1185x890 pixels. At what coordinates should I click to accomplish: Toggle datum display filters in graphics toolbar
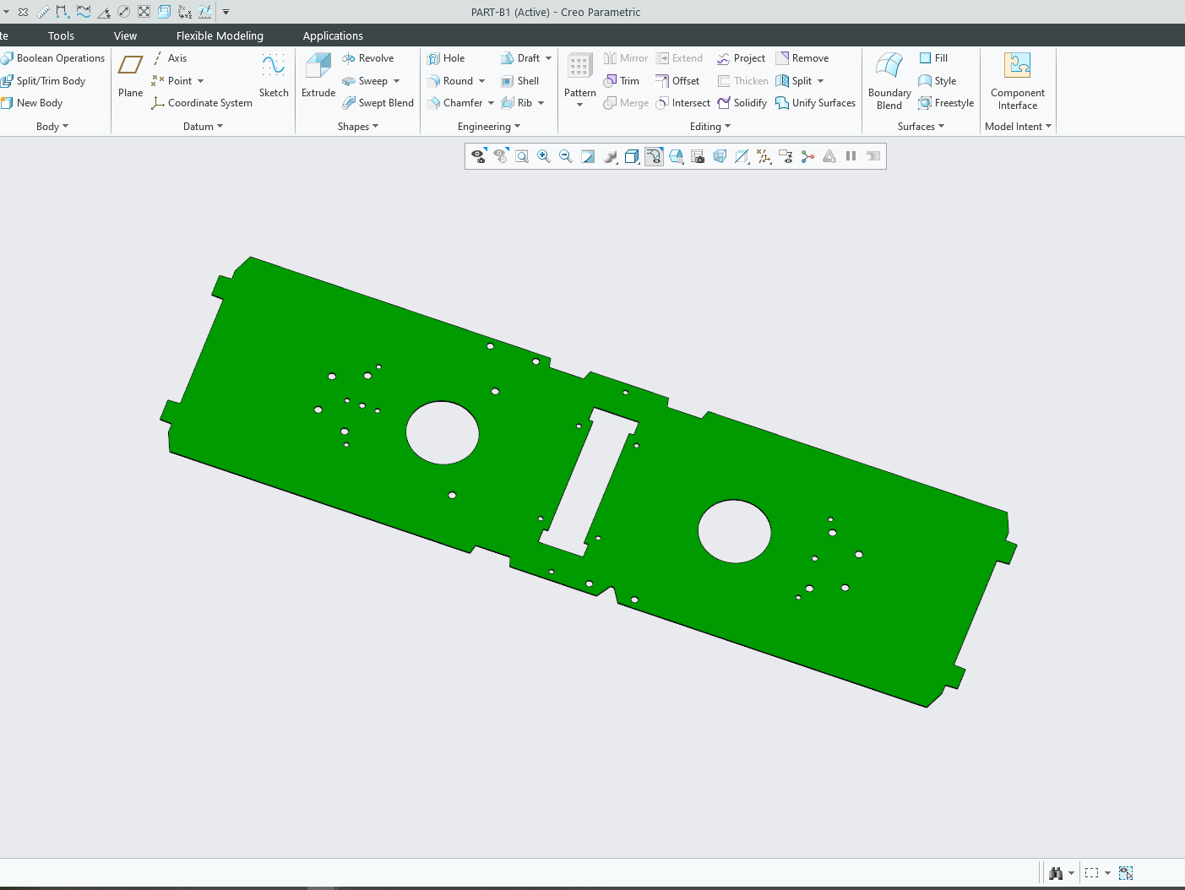(764, 156)
